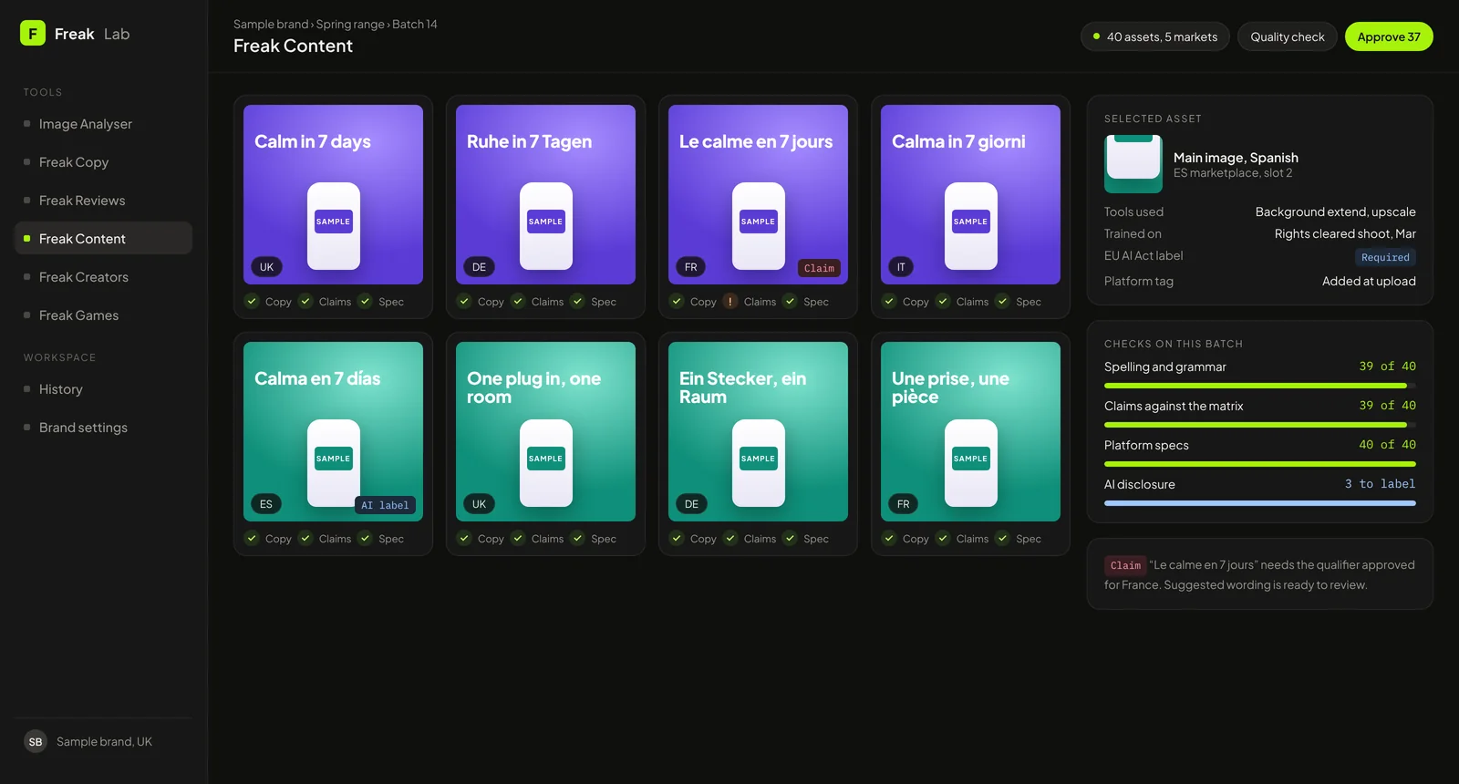Click the AI disclosure progress bar

point(1260,503)
